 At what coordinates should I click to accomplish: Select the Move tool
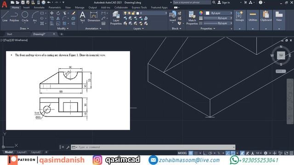52,13
